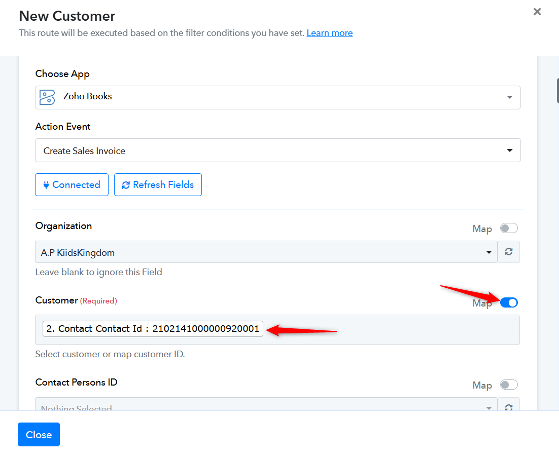Open the Action Event Create Sales Invoice dropdown

[x=277, y=150]
